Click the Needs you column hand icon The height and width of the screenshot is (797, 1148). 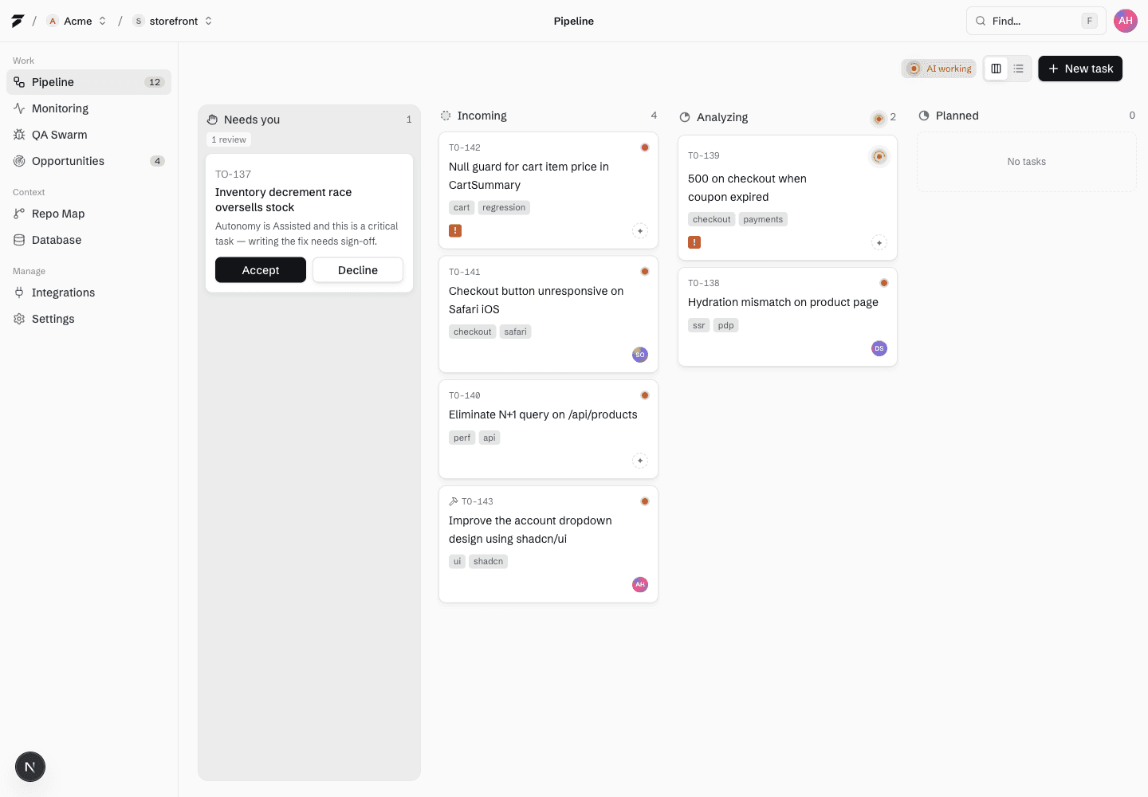213,120
